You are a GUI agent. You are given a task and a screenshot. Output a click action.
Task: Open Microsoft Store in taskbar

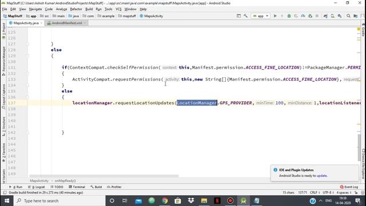[x=178, y=201]
